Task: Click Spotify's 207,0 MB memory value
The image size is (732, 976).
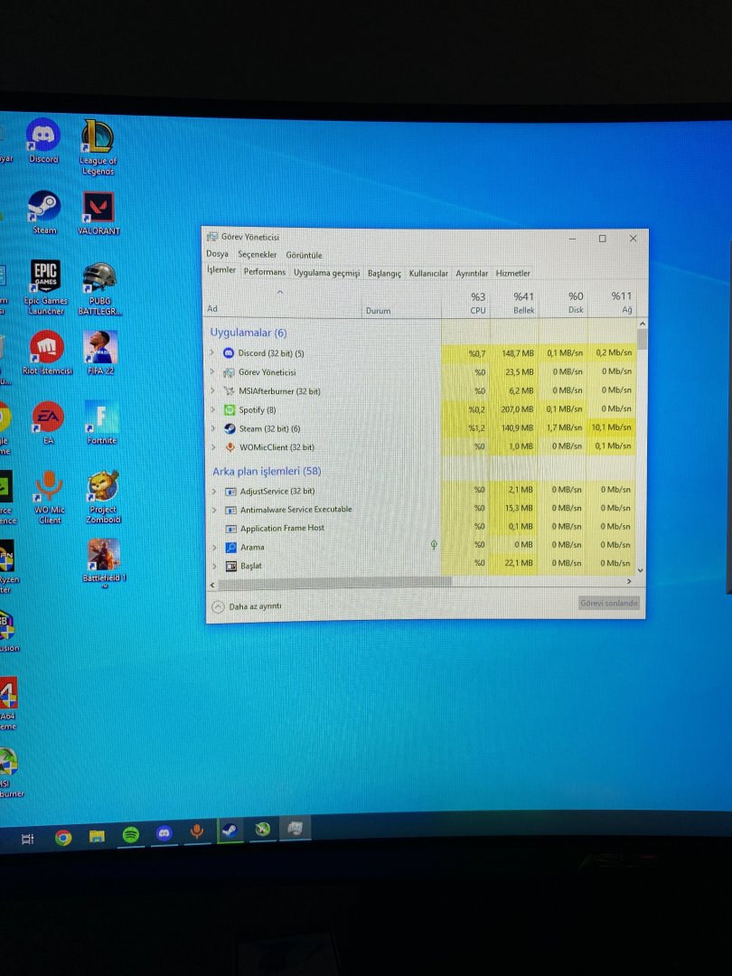Action: point(514,409)
